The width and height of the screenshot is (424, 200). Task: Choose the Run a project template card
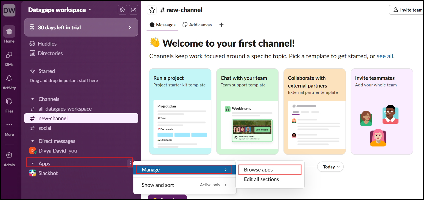coord(180,112)
